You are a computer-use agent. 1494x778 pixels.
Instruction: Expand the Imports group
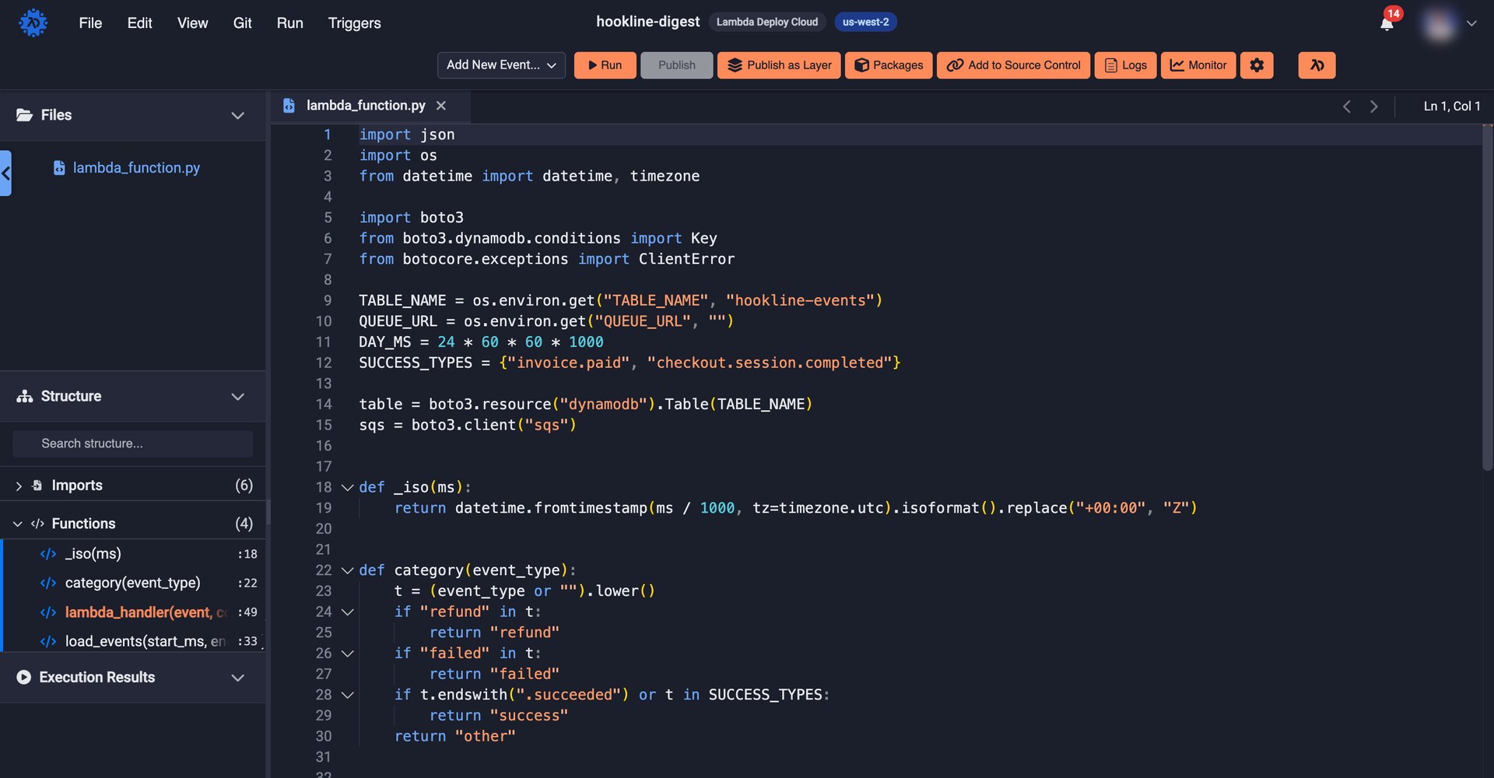tap(19, 485)
